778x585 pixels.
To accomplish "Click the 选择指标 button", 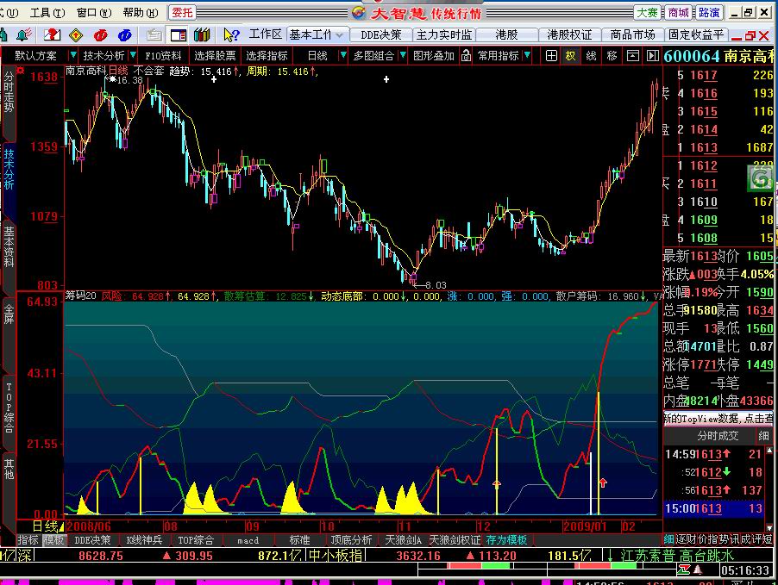I will (x=267, y=55).
